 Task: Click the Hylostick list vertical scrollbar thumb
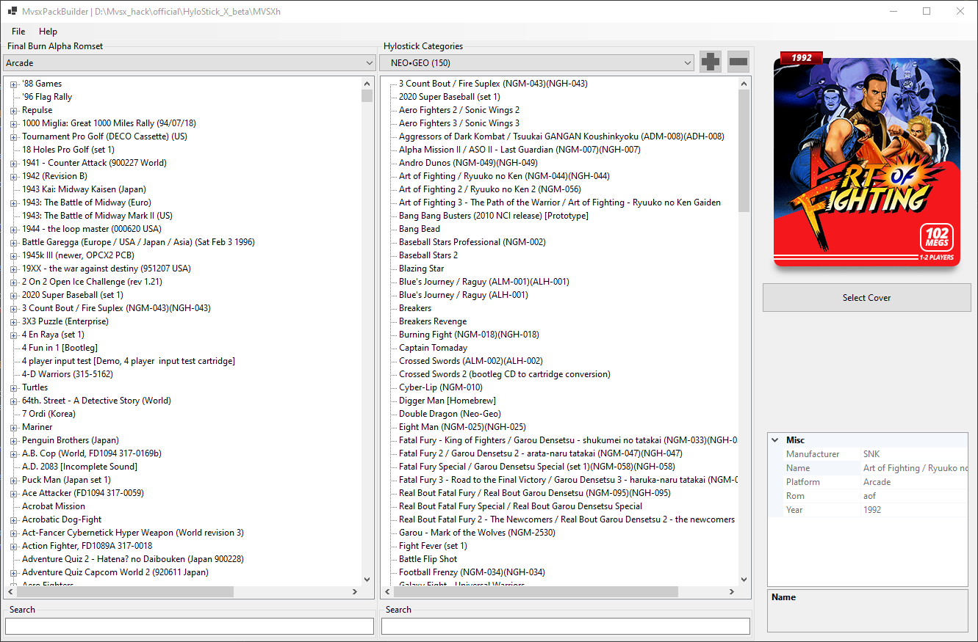click(x=744, y=150)
